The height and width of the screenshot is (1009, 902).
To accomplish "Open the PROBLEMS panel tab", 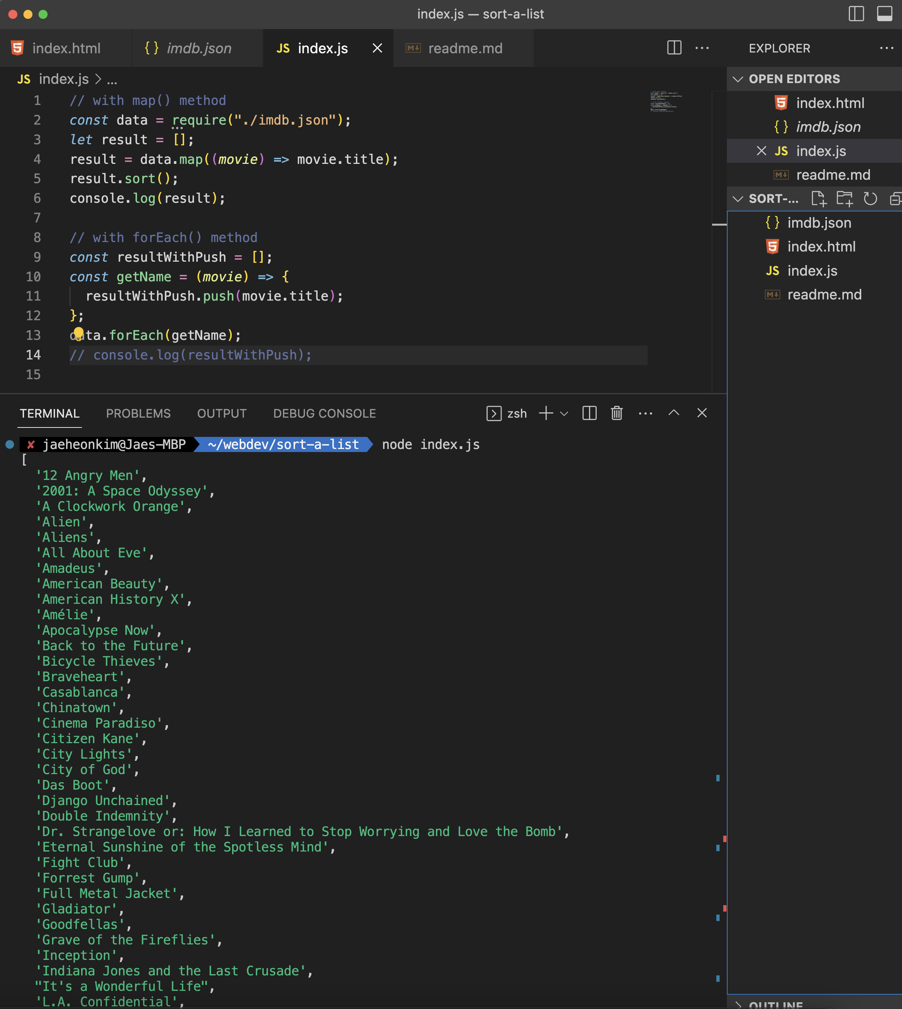I will [x=138, y=413].
